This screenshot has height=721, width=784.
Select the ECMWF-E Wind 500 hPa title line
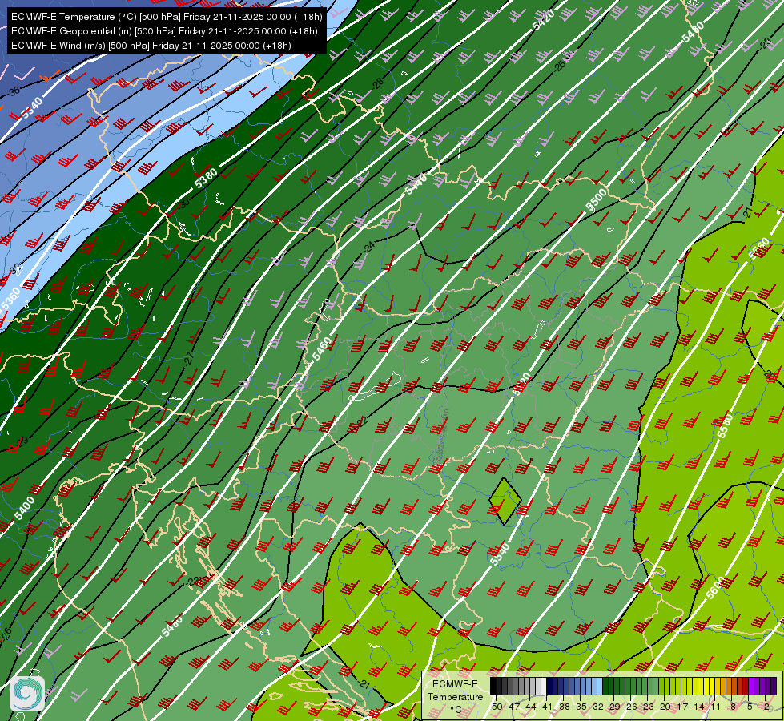(x=151, y=46)
